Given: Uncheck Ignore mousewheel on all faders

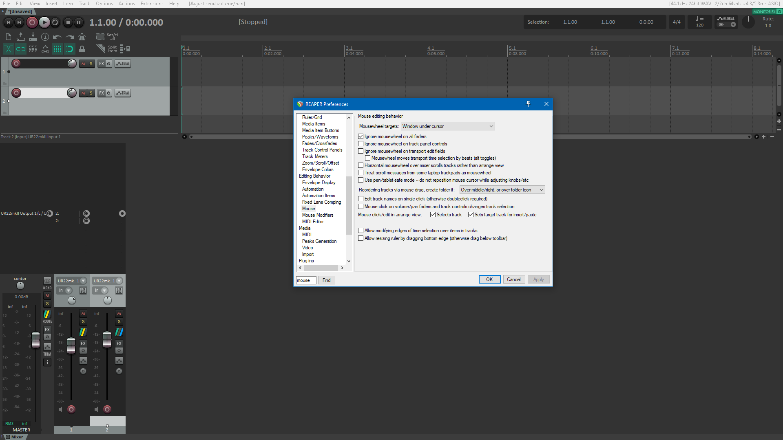Looking at the screenshot, I should (361, 136).
